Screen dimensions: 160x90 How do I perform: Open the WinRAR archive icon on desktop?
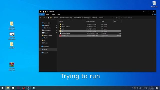click(12, 66)
